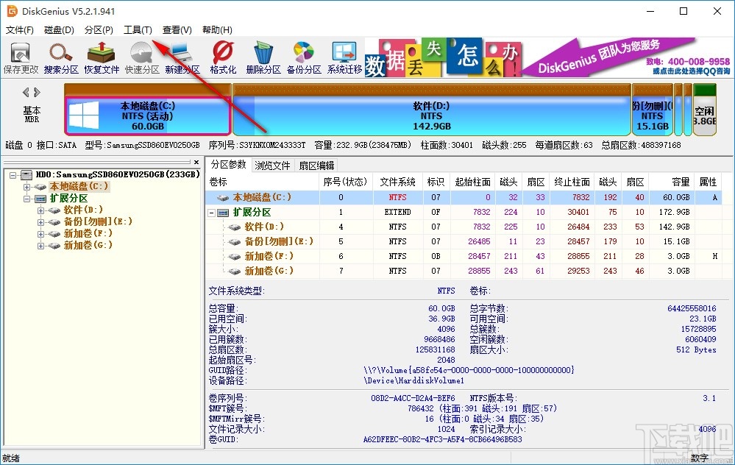Click the 恢复文件 recover files icon

click(x=101, y=57)
